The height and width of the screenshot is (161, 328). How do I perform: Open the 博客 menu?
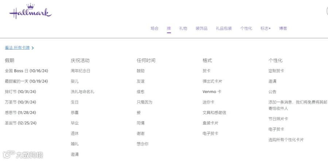coord(283,28)
